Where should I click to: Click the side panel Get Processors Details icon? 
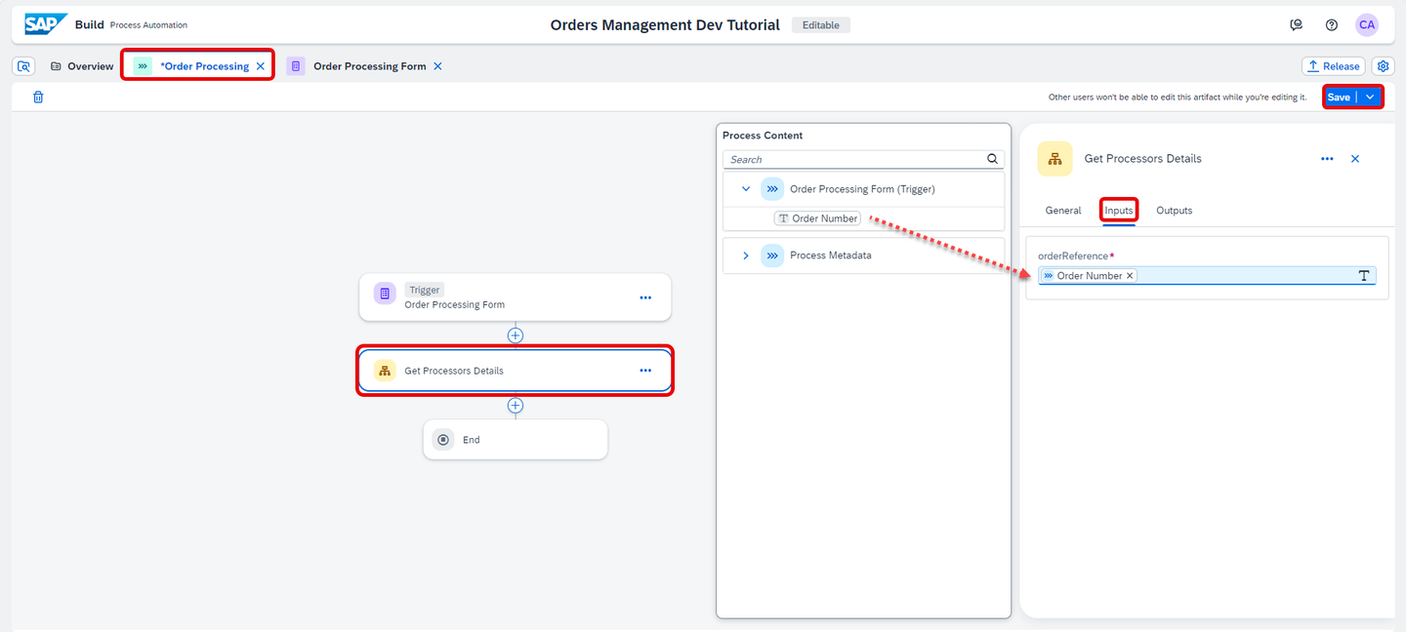coord(1054,158)
